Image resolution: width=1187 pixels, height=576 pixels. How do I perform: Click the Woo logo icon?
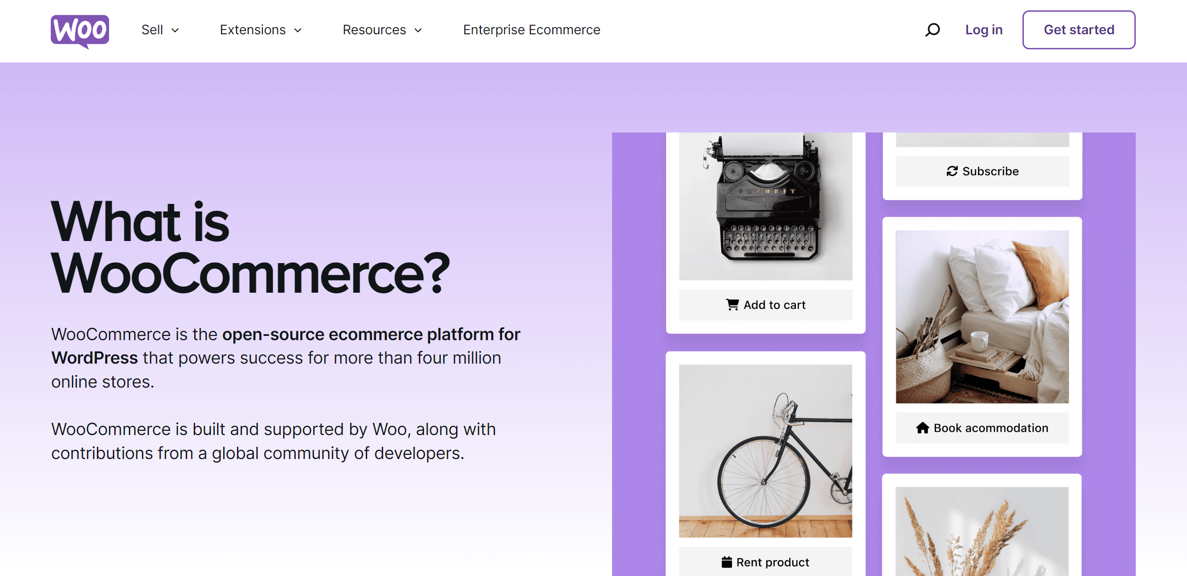click(x=80, y=31)
